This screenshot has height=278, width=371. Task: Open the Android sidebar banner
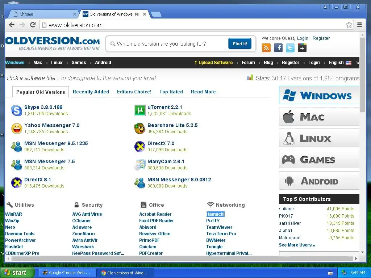pos(319,181)
